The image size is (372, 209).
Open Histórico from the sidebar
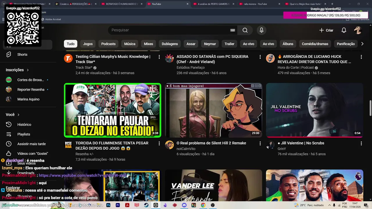[28, 125]
